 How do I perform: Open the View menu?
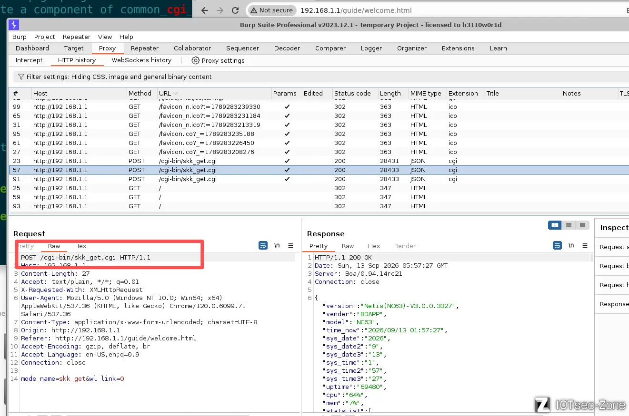[105, 37]
